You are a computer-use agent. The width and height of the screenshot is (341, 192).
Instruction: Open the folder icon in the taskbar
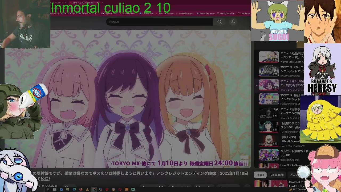click(x=68, y=189)
